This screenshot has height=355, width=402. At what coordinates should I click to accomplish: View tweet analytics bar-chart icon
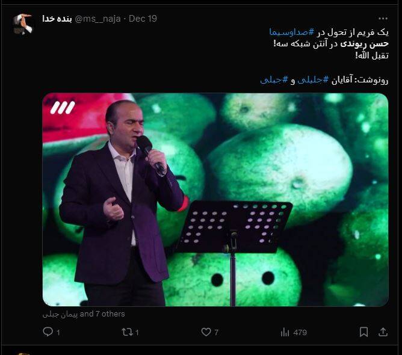click(285, 332)
